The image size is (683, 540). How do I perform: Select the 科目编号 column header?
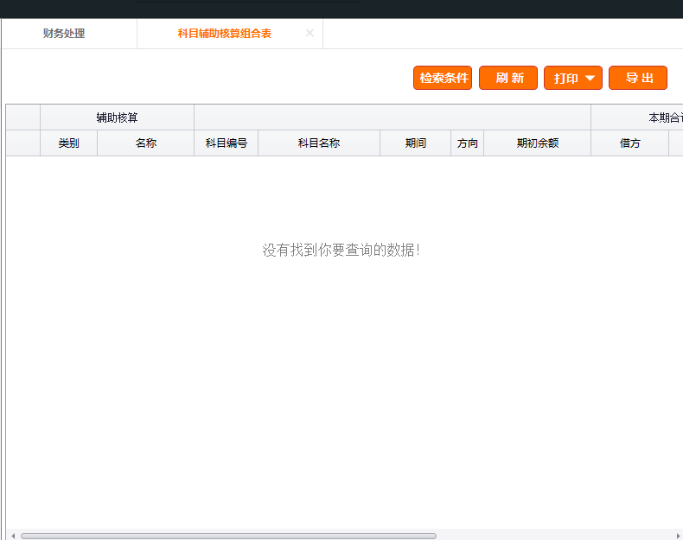pos(226,143)
